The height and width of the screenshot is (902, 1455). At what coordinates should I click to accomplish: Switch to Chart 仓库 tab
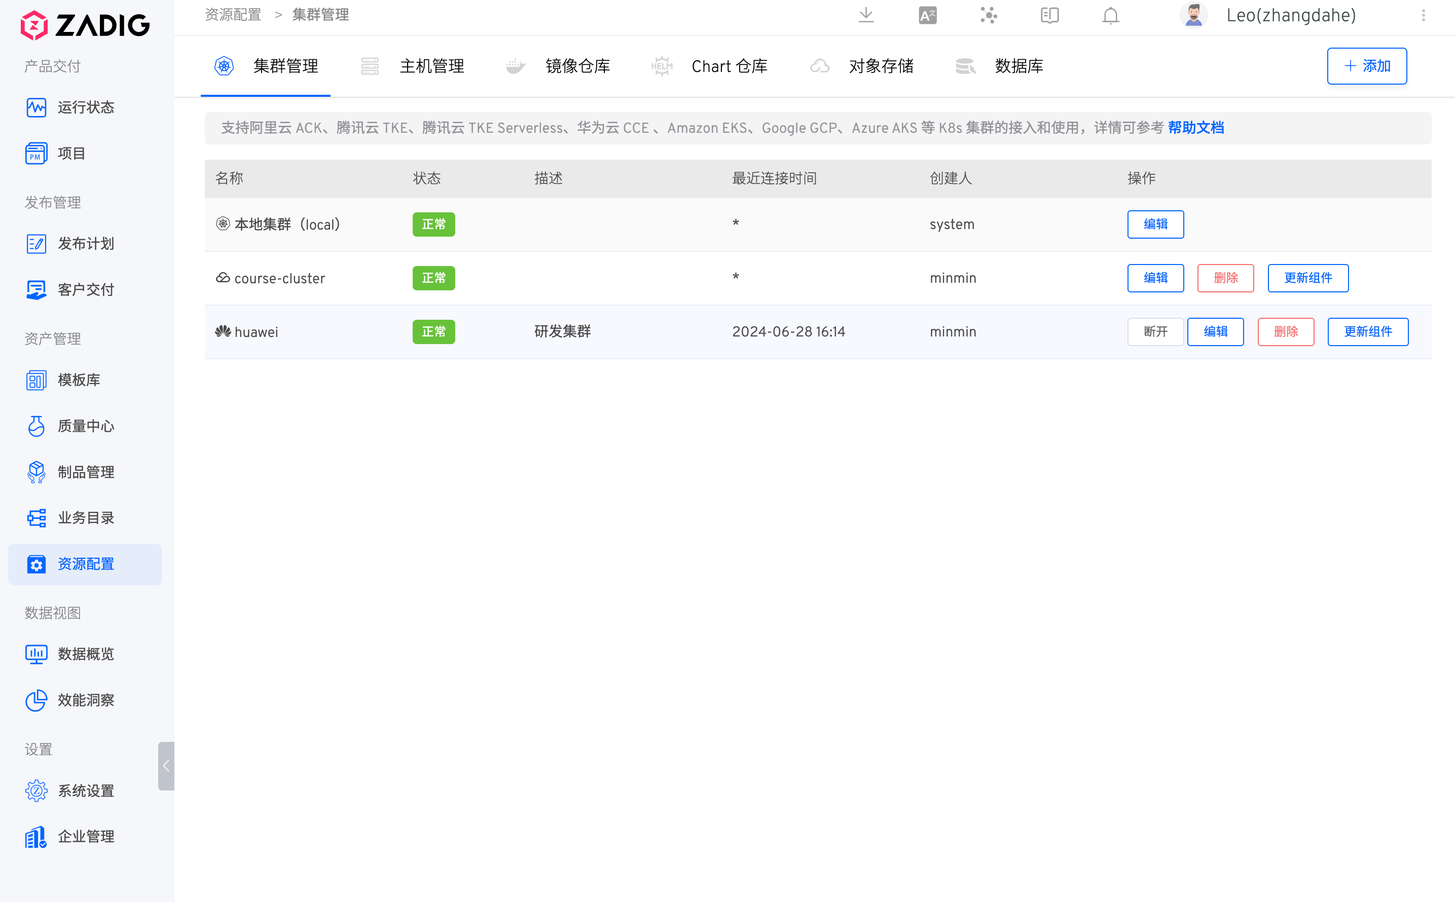(x=709, y=66)
